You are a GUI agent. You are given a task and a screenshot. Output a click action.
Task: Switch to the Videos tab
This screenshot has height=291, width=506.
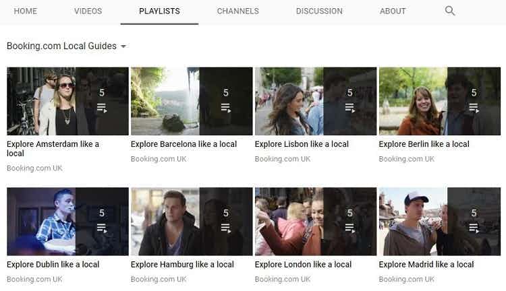(x=88, y=11)
